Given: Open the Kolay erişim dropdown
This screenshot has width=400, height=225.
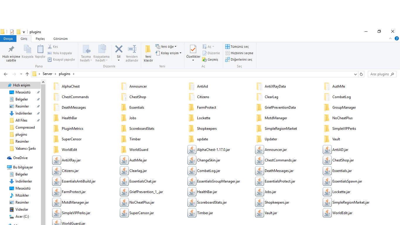Looking at the screenshot, I should pos(168,53).
